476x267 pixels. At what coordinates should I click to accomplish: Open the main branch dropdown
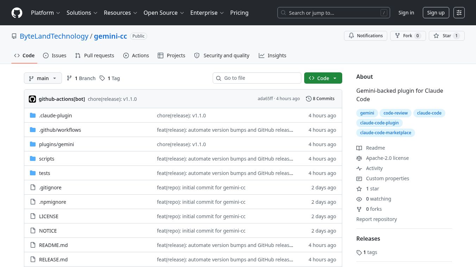(x=43, y=78)
